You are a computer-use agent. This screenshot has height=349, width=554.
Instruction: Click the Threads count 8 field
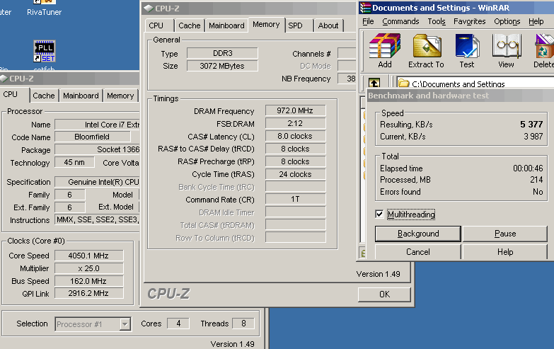point(243,324)
